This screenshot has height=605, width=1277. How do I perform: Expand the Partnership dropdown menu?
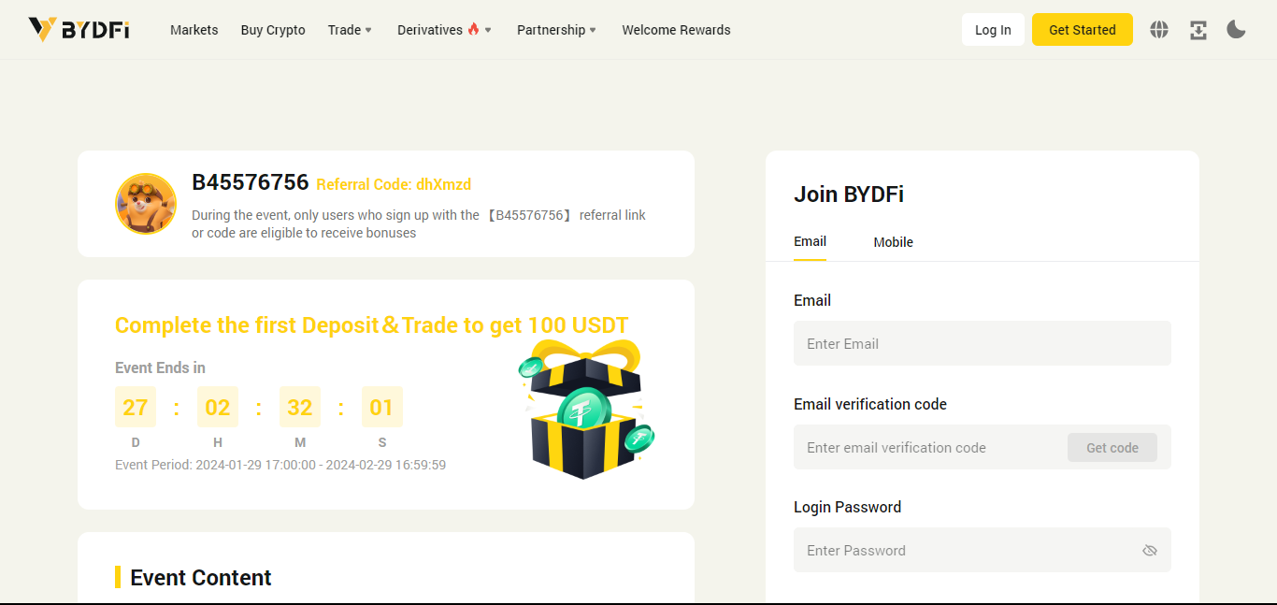point(556,30)
